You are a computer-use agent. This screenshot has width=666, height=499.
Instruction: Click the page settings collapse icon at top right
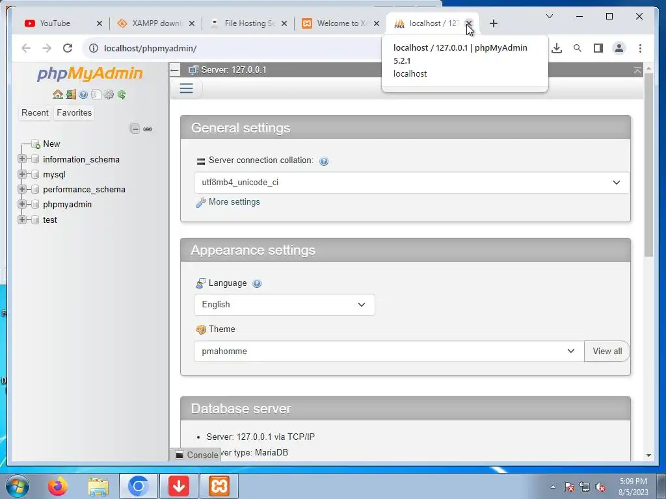637,70
